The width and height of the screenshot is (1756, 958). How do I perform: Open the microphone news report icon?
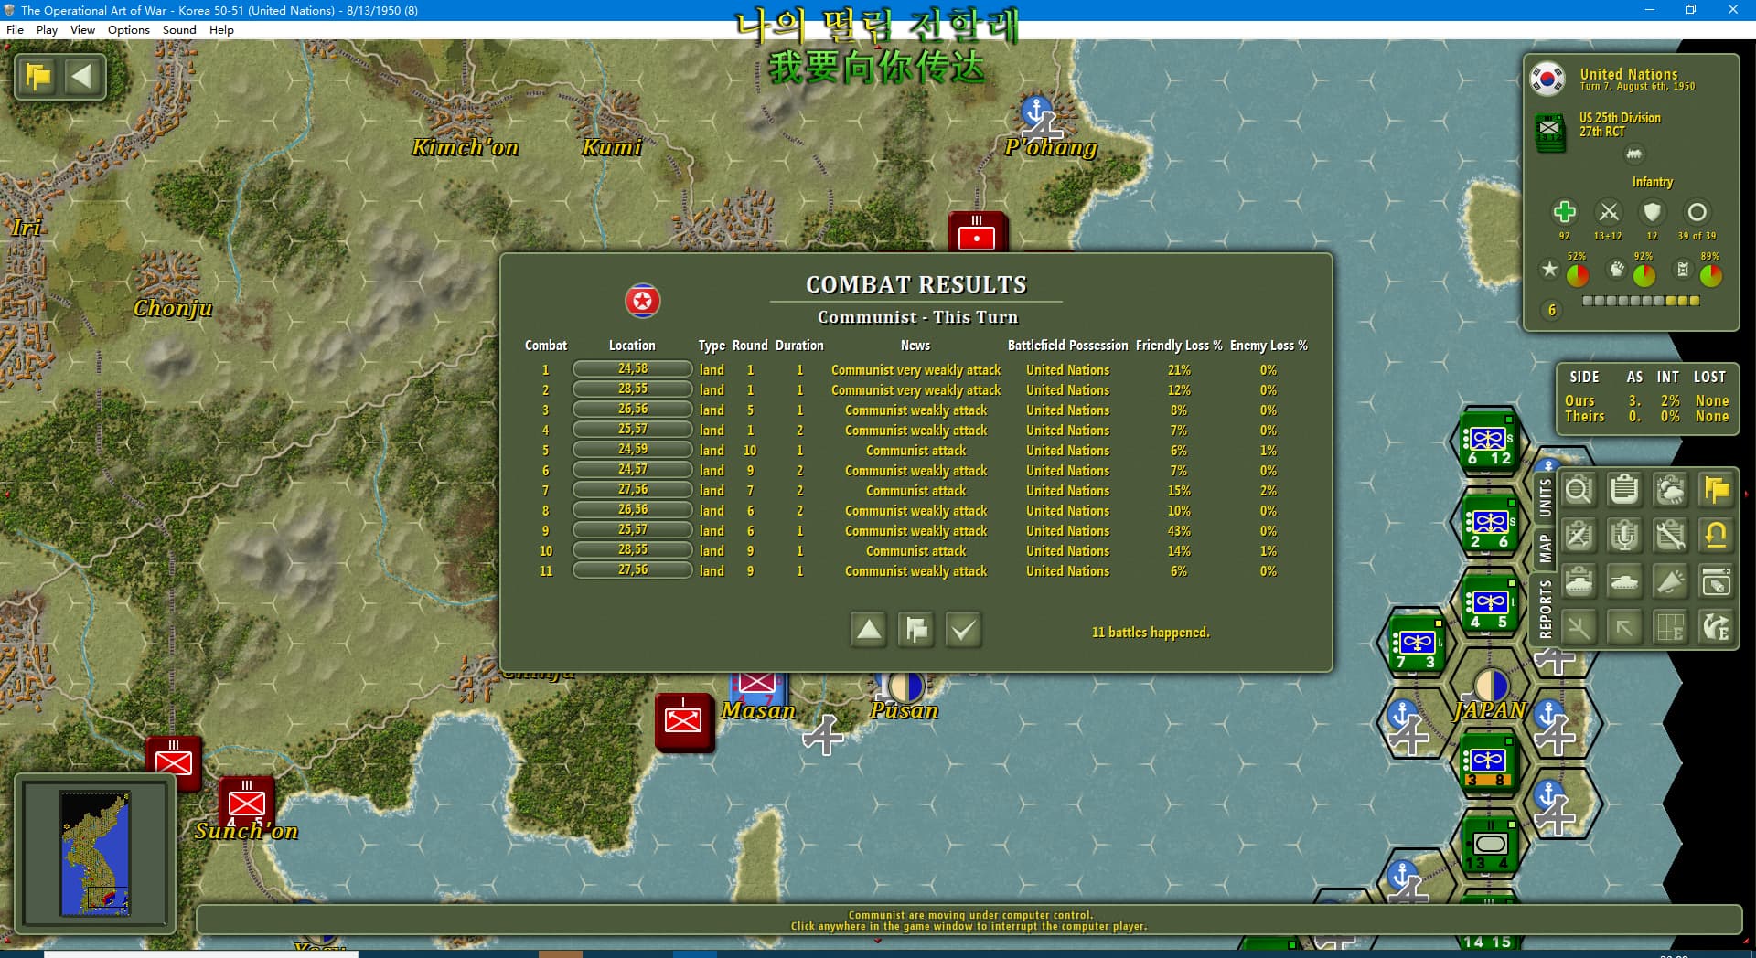pyautogui.click(x=1624, y=537)
